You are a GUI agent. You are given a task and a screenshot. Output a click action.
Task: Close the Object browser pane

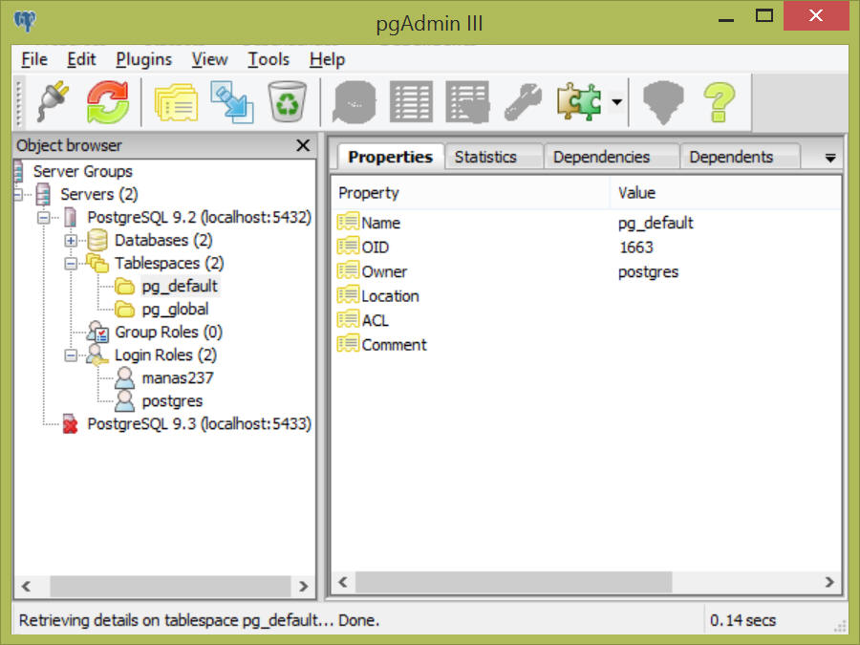click(303, 145)
